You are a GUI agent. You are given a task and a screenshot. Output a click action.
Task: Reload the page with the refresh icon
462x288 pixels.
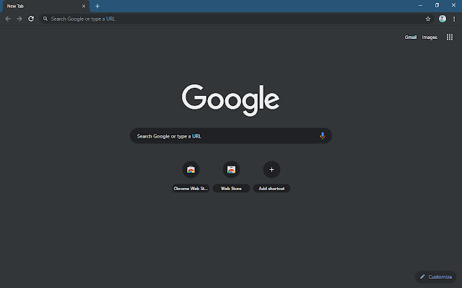click(x=31, y=19)
